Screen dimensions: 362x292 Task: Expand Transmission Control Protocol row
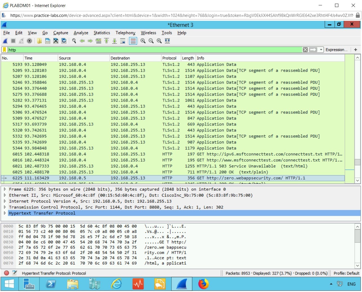(x=5, y=207)
